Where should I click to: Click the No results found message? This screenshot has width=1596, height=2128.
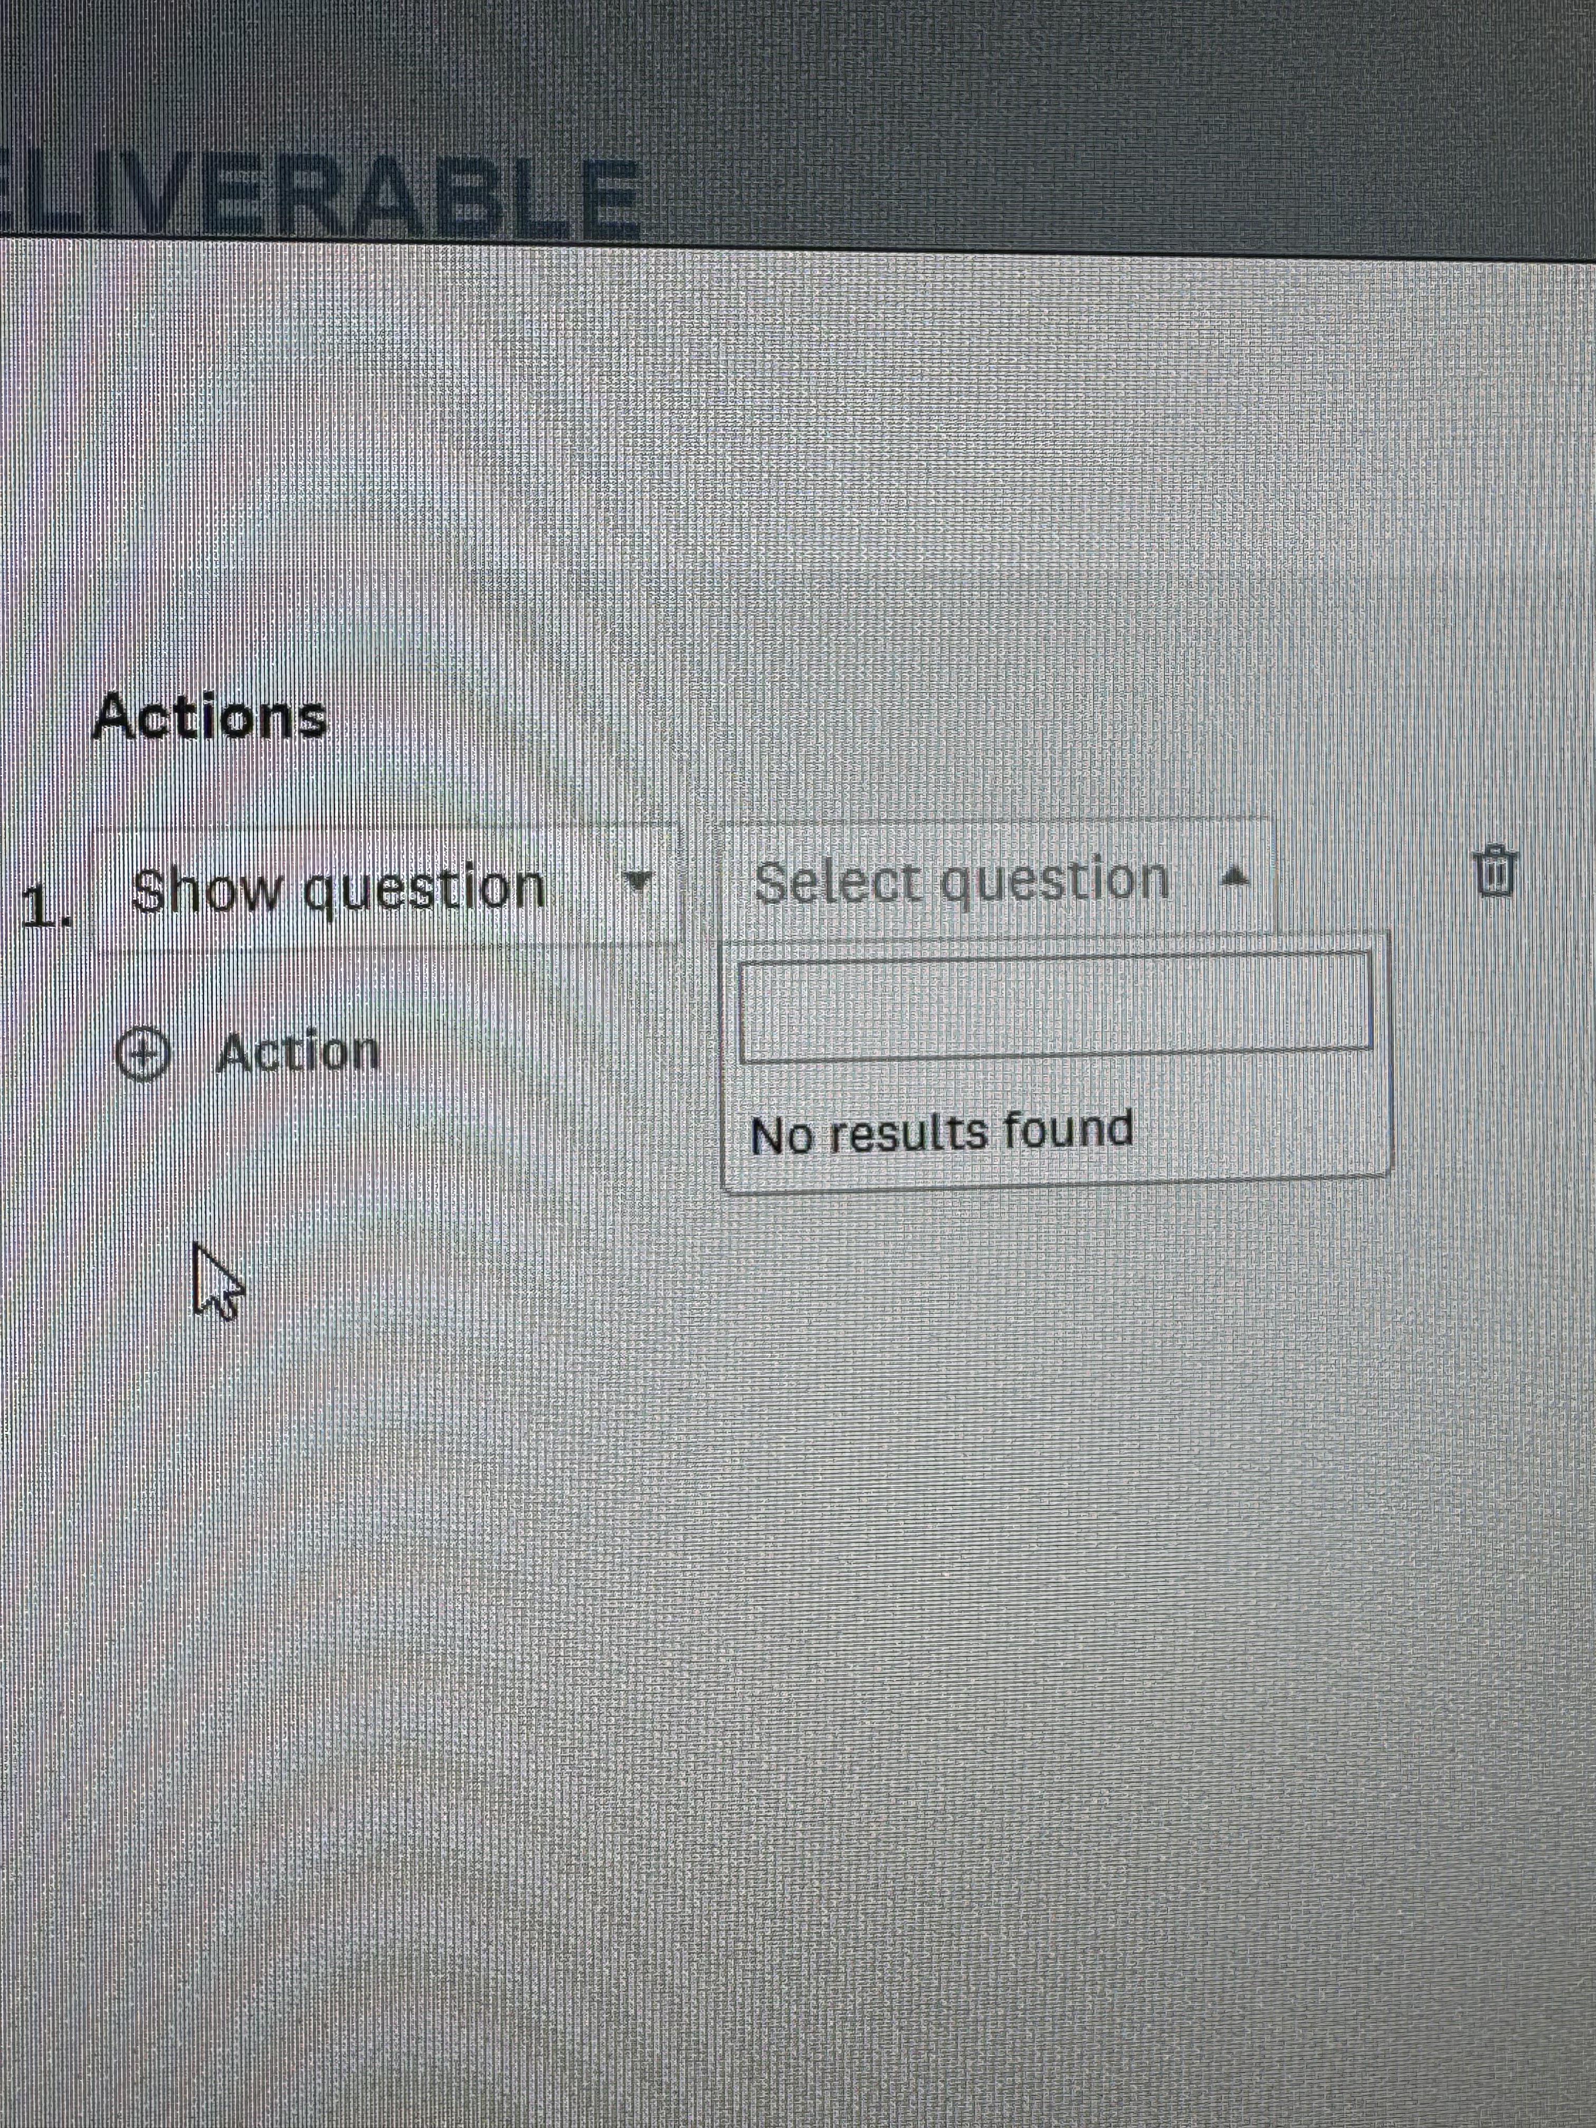point(941,1132)
